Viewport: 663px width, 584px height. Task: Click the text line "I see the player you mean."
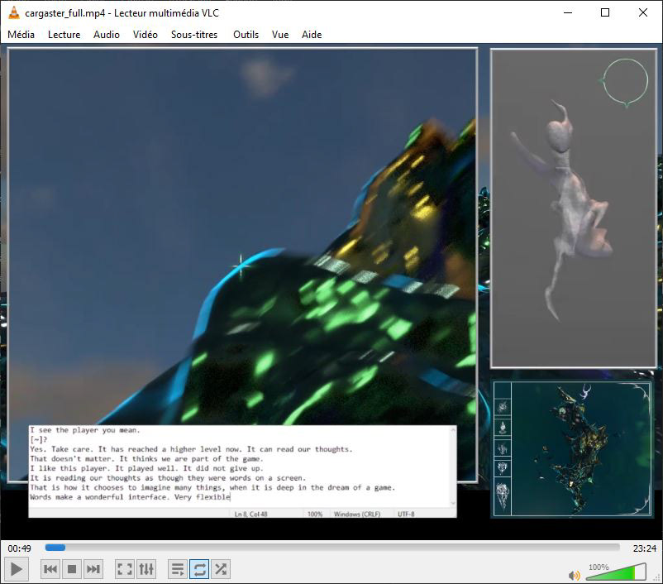tap(84, 430)
